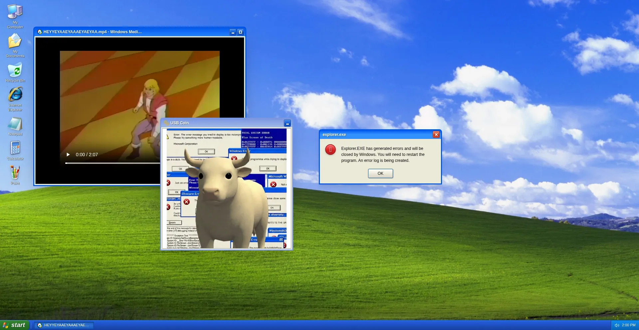Click the media player title bar icon
The width and height of the screenshot is (639, 330).
40,32
